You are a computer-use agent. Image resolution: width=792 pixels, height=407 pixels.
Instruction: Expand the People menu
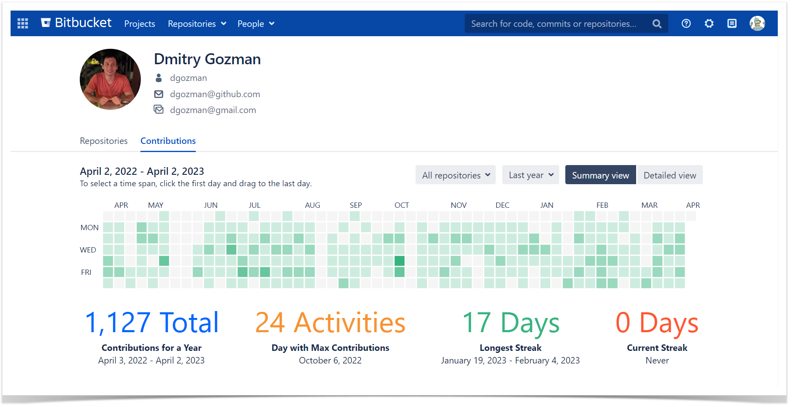coord(256,24)
